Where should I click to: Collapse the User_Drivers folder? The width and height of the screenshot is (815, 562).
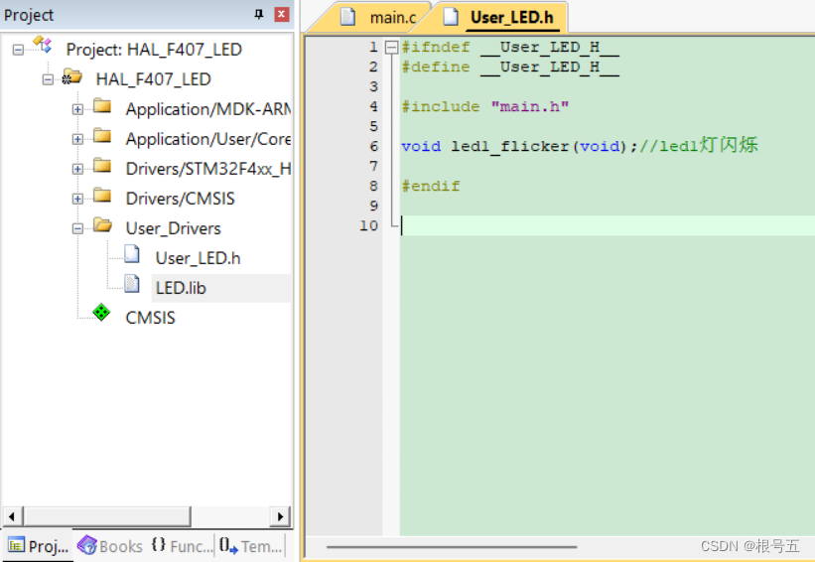click(x=77, y=228)
